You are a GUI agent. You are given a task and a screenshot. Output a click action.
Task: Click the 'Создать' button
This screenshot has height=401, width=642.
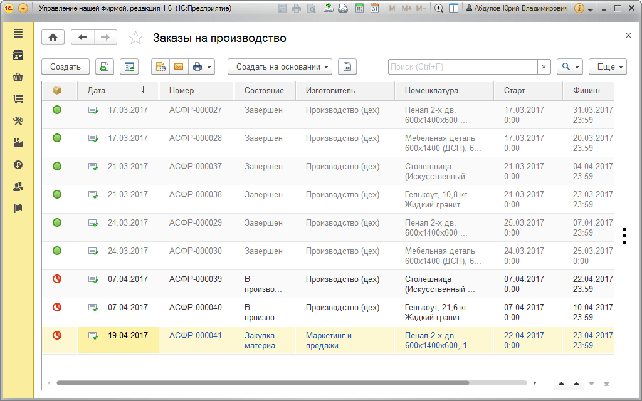pos(65,66)
